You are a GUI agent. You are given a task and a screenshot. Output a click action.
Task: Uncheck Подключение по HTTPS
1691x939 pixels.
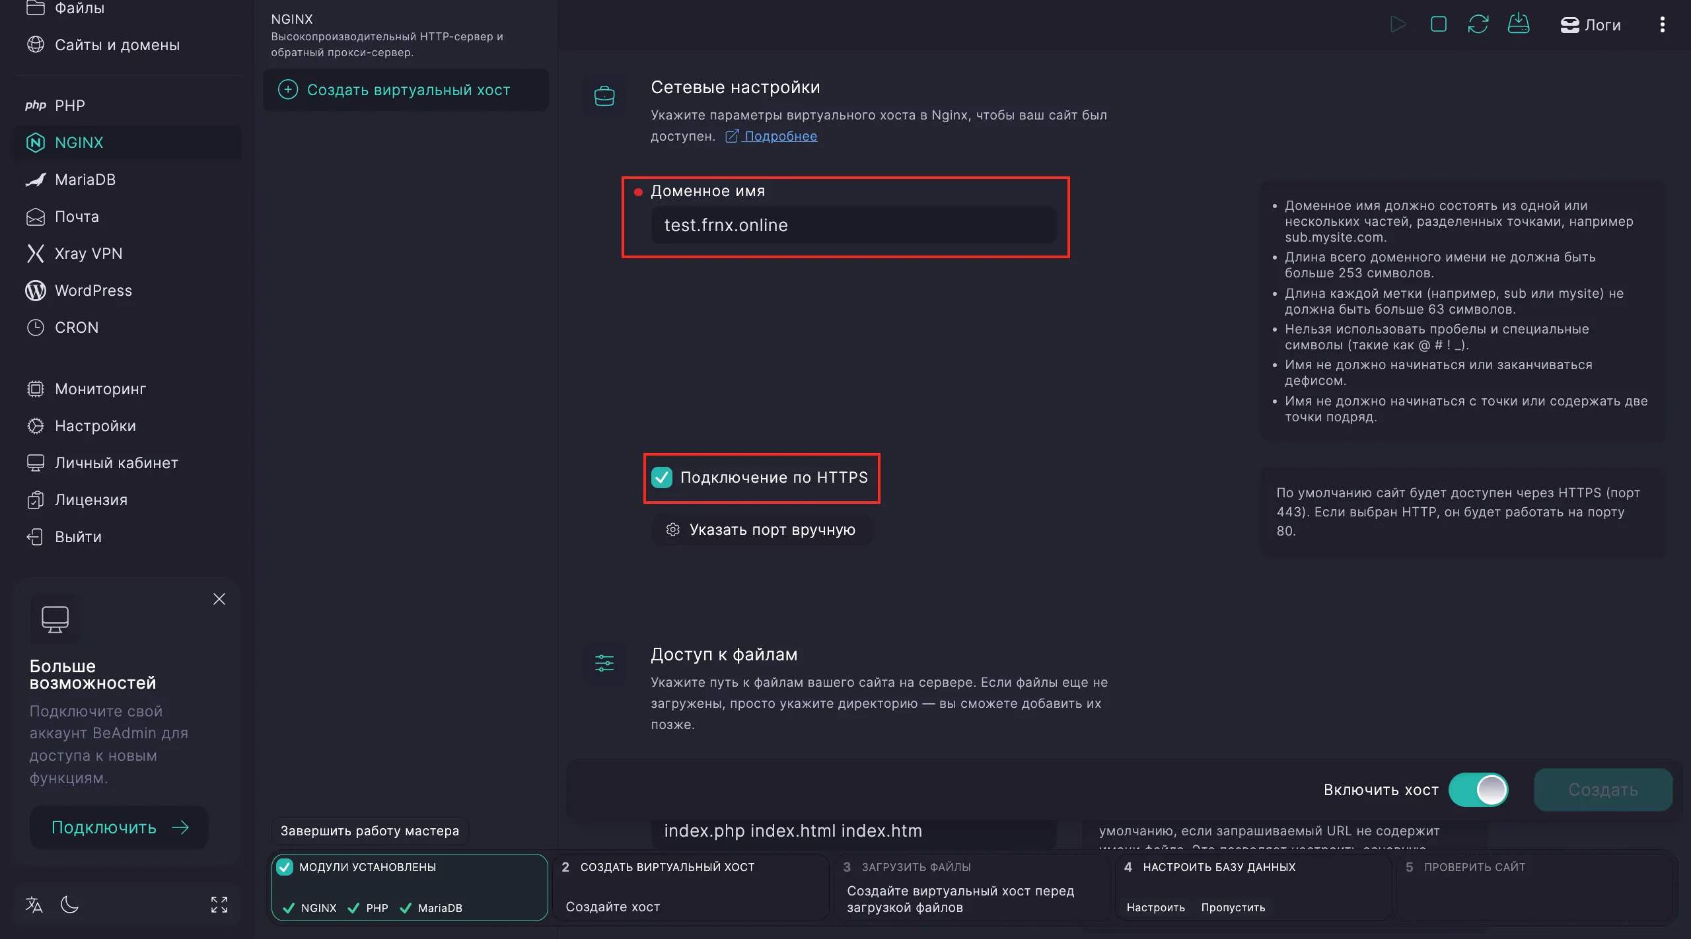663,477
